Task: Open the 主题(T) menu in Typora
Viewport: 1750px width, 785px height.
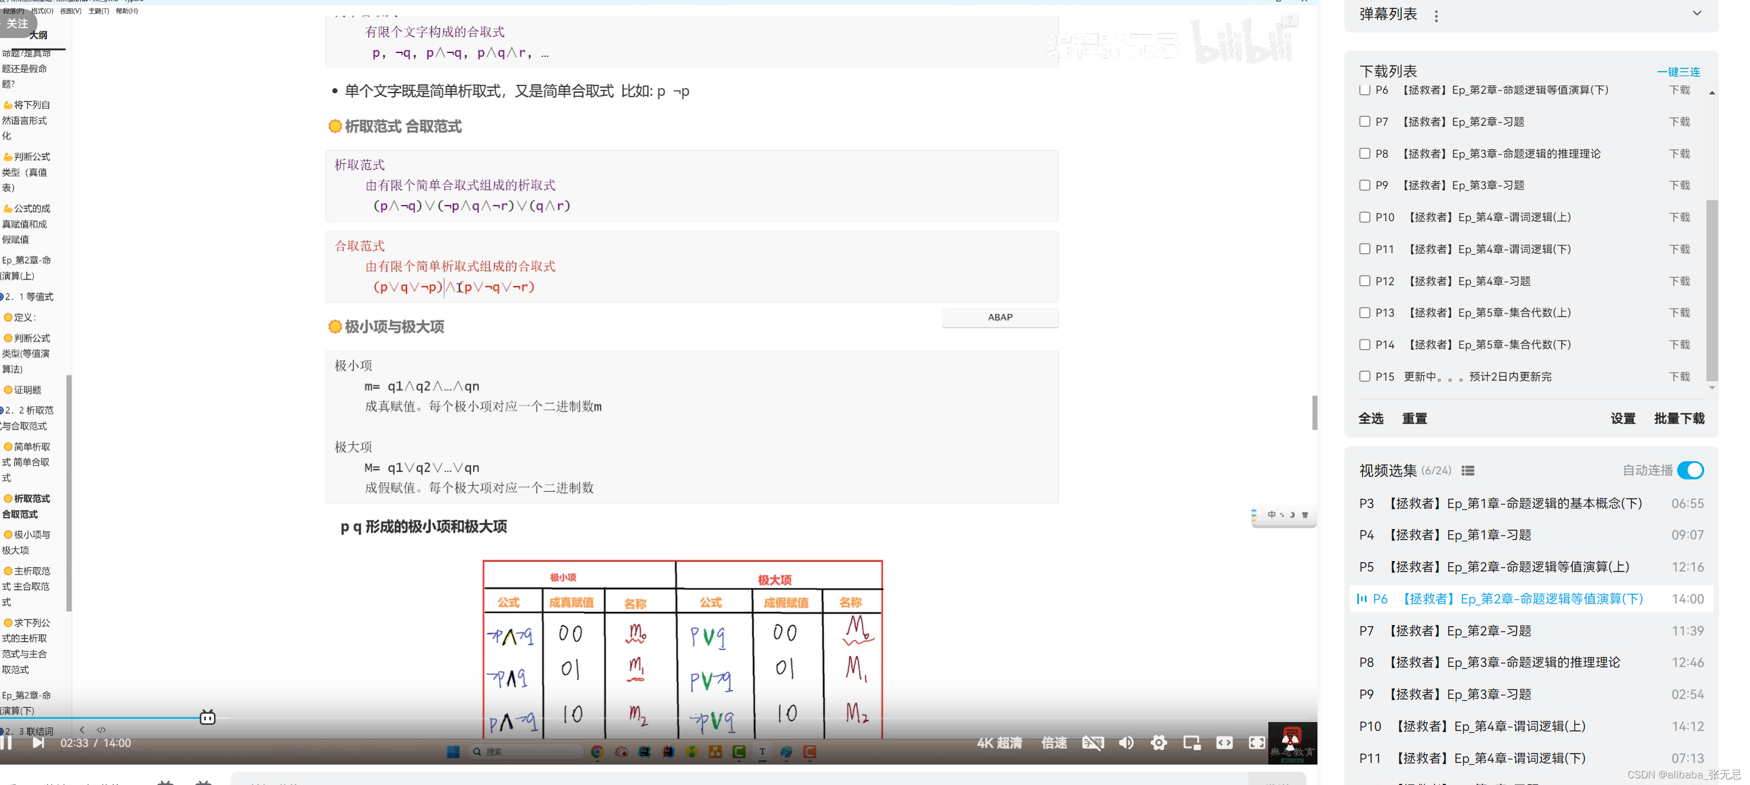Action: (99, 11)
